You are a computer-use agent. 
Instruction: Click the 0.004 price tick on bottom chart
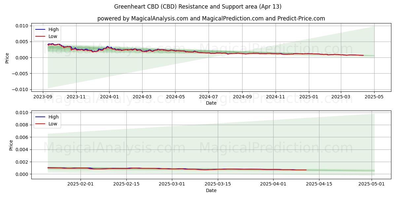coord(22,149)
